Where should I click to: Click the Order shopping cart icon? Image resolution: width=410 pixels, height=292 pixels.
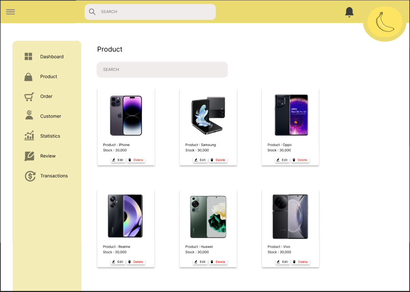(28, 96)
